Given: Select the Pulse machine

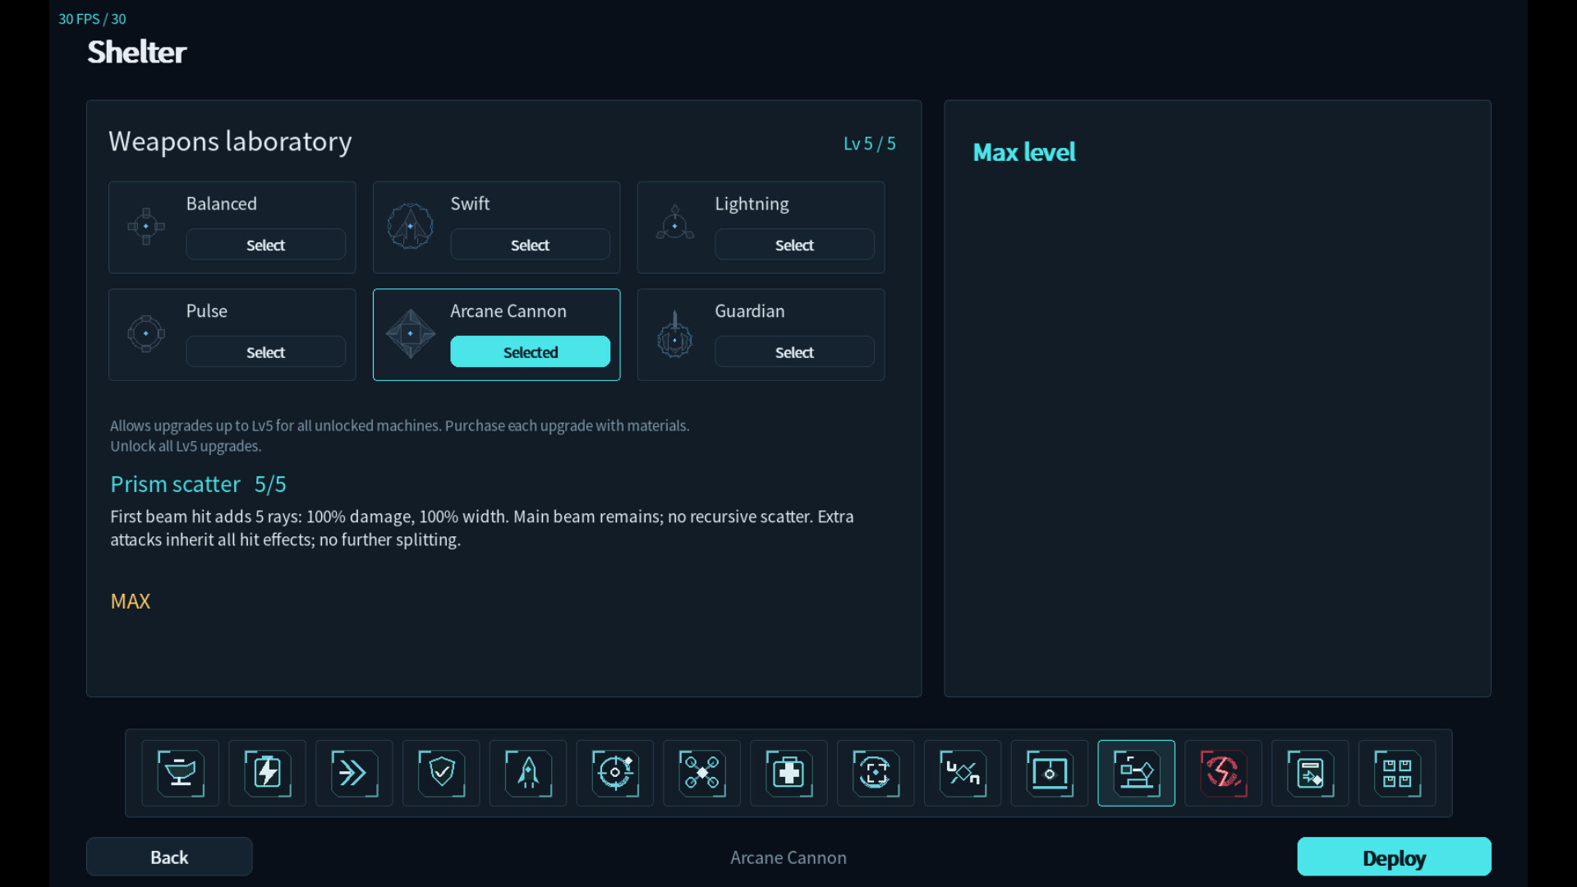Looking at the screenshot, I should coord(266,352).
